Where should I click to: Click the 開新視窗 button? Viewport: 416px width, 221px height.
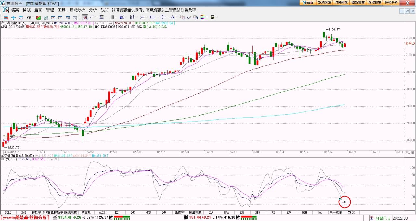(358, 2)
